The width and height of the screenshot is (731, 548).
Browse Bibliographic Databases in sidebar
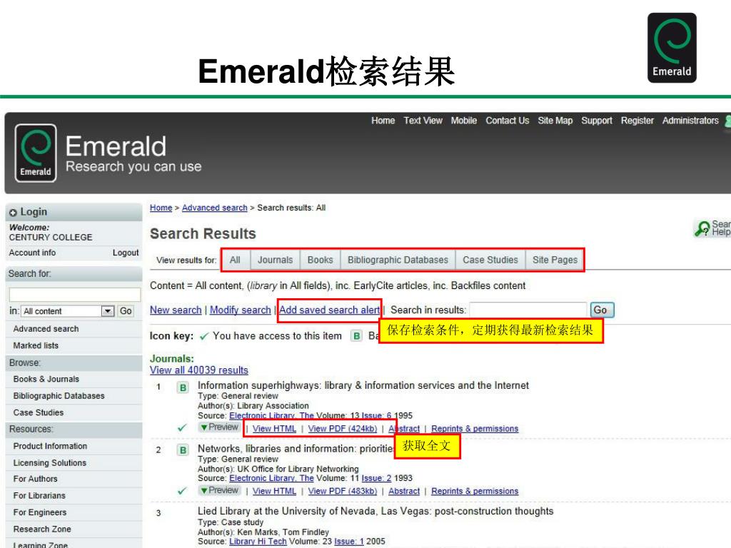coord(59,396)
